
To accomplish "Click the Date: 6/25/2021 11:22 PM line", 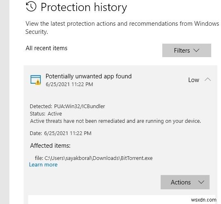I will point(61,133).
